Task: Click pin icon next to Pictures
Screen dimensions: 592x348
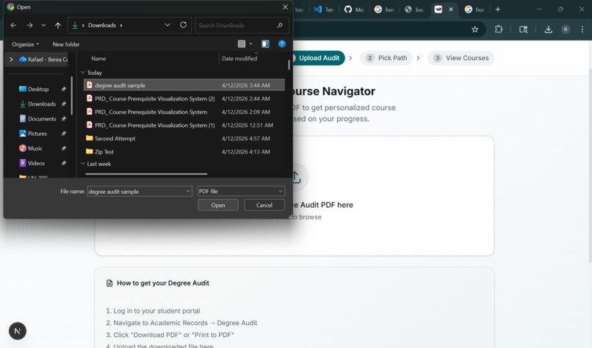Action: [x=63, y=133]
